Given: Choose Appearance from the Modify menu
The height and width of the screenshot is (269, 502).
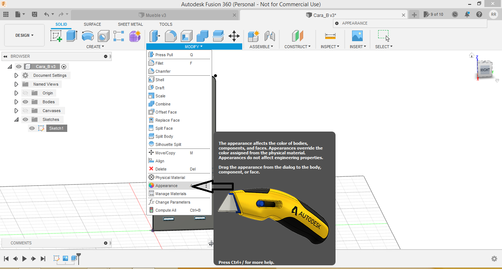Looking at the screenshot, I should pyautogui.click(x=166, y=186).
